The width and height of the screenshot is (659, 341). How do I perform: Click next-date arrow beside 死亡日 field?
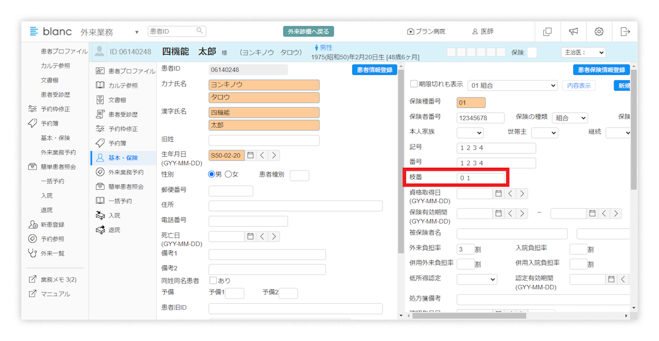coord(274,236)
